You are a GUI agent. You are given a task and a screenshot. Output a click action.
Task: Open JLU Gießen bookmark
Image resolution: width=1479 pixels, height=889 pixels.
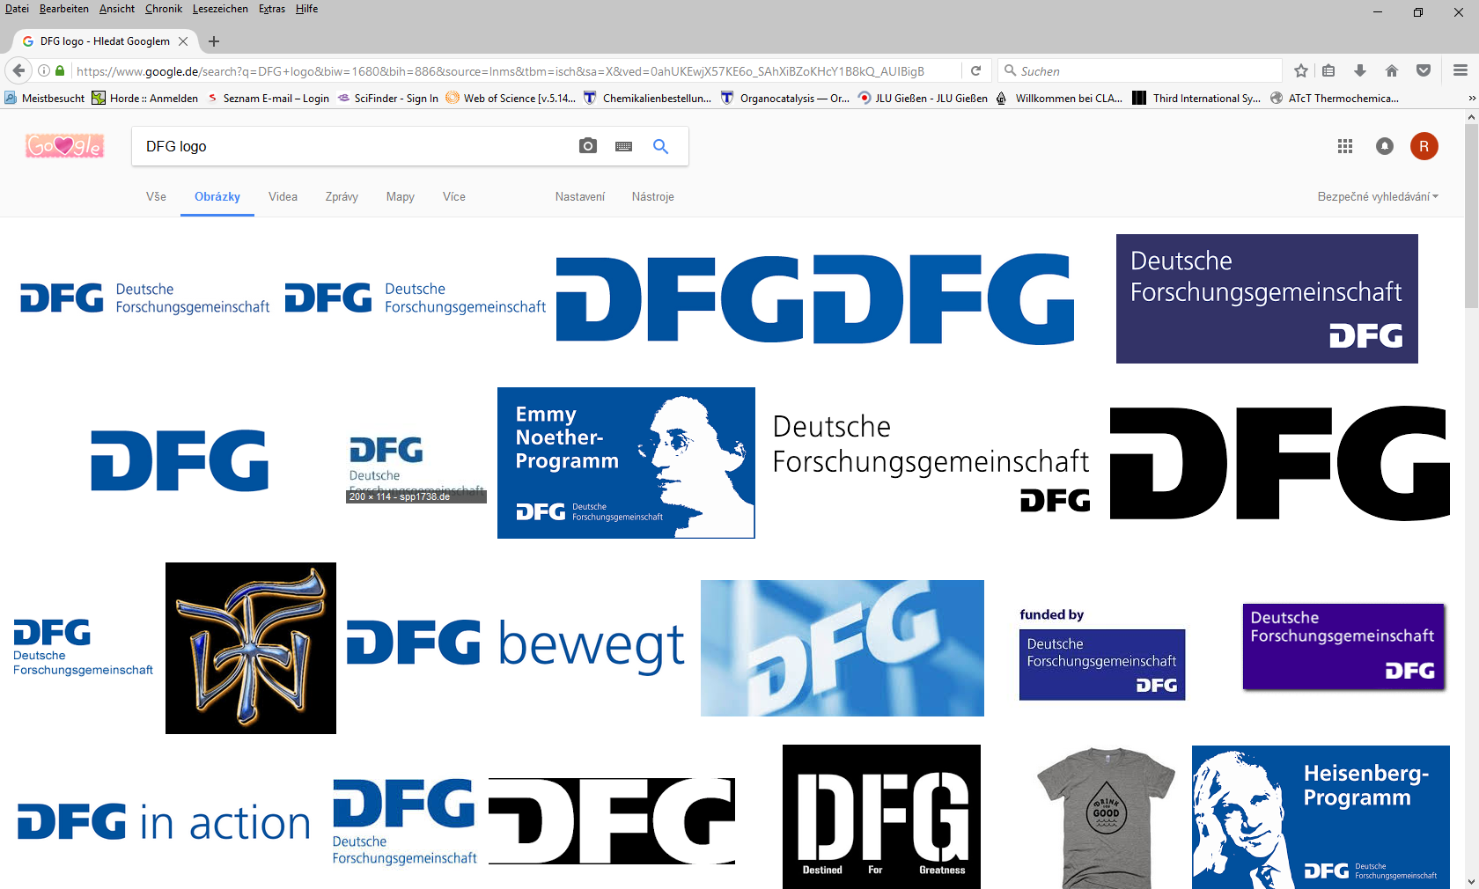(923, 99)
